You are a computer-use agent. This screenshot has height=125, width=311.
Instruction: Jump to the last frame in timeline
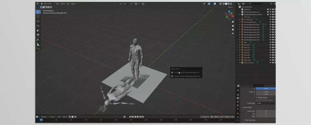143,117
